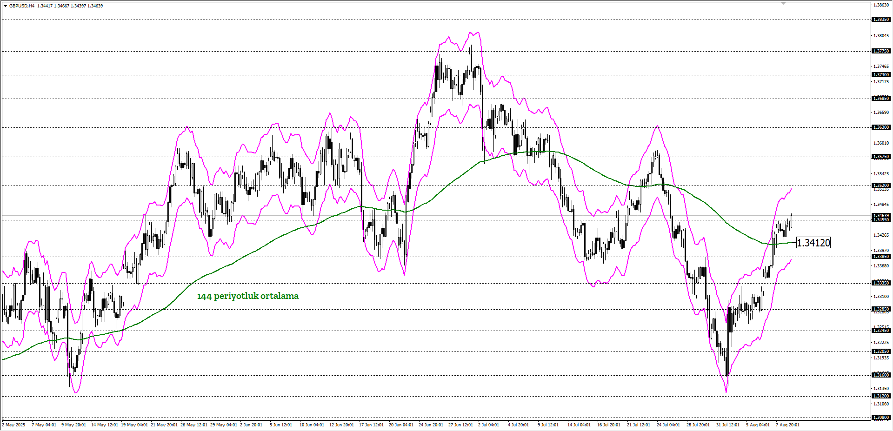
Task: Click the '14 Jul 04:01' time axis label
Action: click(579, 425)
